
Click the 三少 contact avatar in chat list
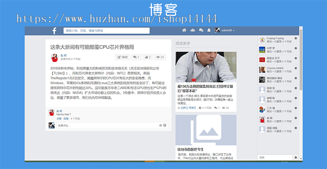(262, 110)
